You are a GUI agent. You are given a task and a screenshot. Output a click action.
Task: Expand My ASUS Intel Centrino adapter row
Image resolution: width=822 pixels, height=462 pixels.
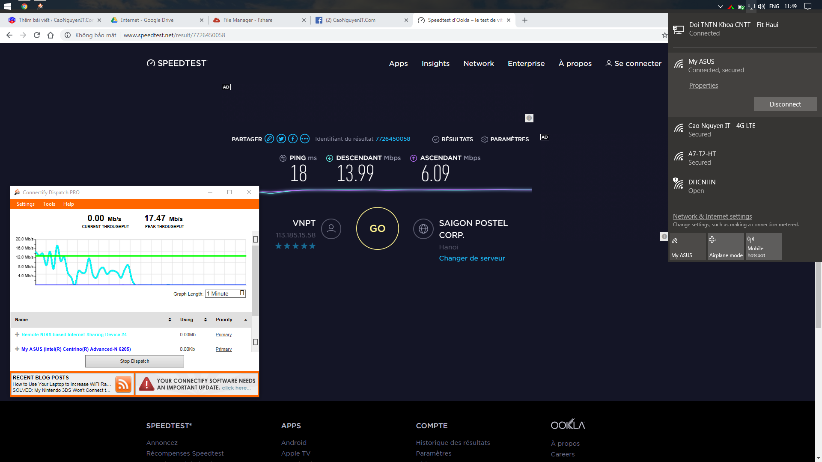pyautogui.click(x=17, y=349)
